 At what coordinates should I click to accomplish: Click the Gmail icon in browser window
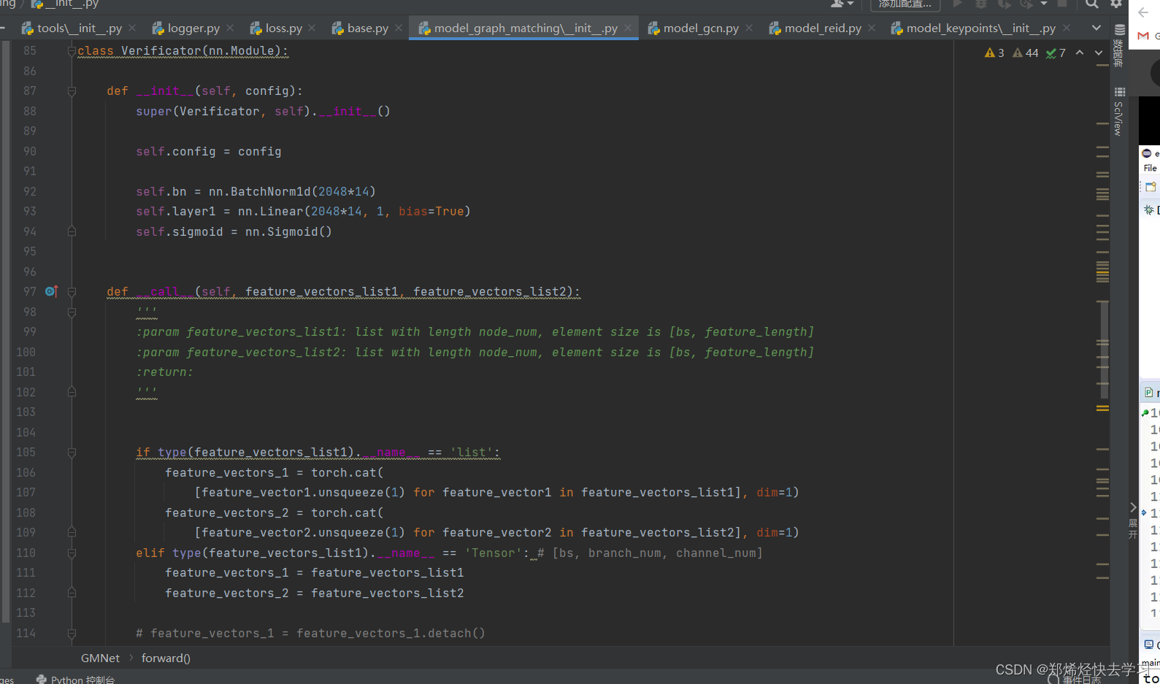1143,36
